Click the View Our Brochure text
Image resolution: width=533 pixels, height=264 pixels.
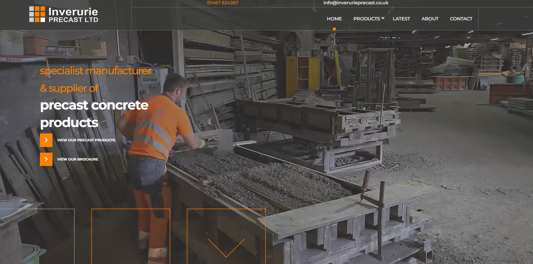pyautogui.click(x=77, y=159)
